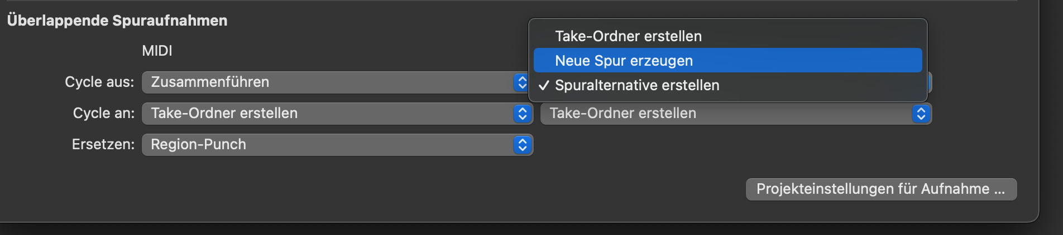Choose "Take-Ordner erstellen" in the open menu
The image size is (1063, 235).
point(628,36)
